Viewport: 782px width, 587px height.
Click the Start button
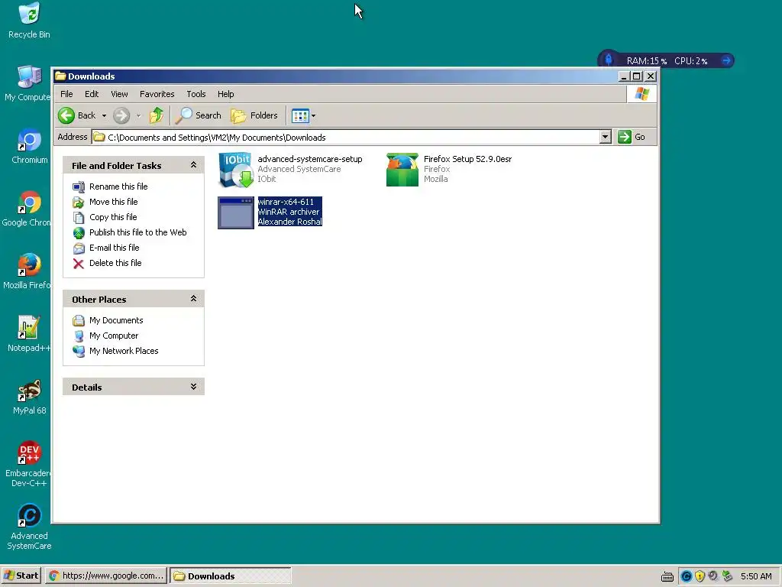click(x=21, y=576)
